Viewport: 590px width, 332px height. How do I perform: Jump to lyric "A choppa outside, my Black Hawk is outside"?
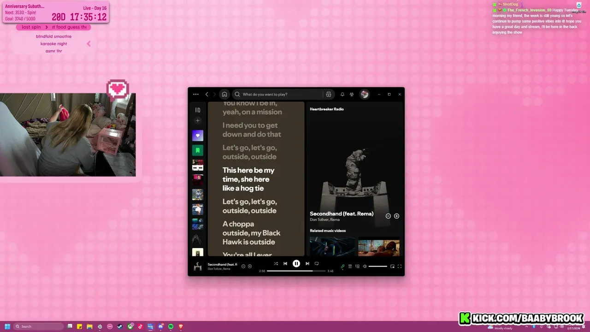click(x=251, y=233)
